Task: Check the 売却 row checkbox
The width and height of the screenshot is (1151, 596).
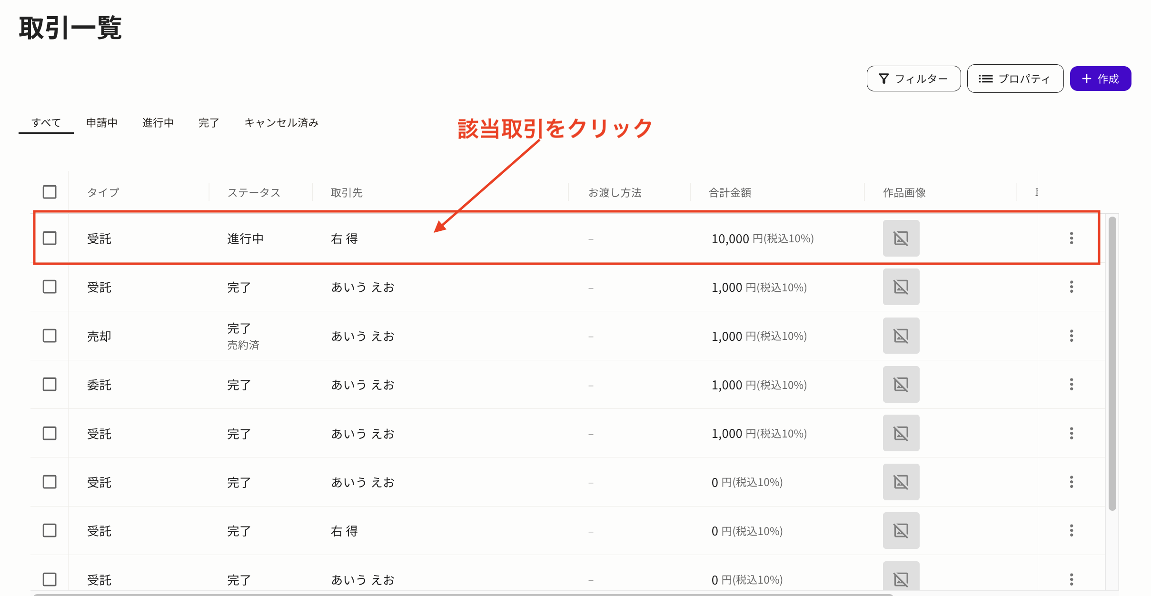Action: 50,336
